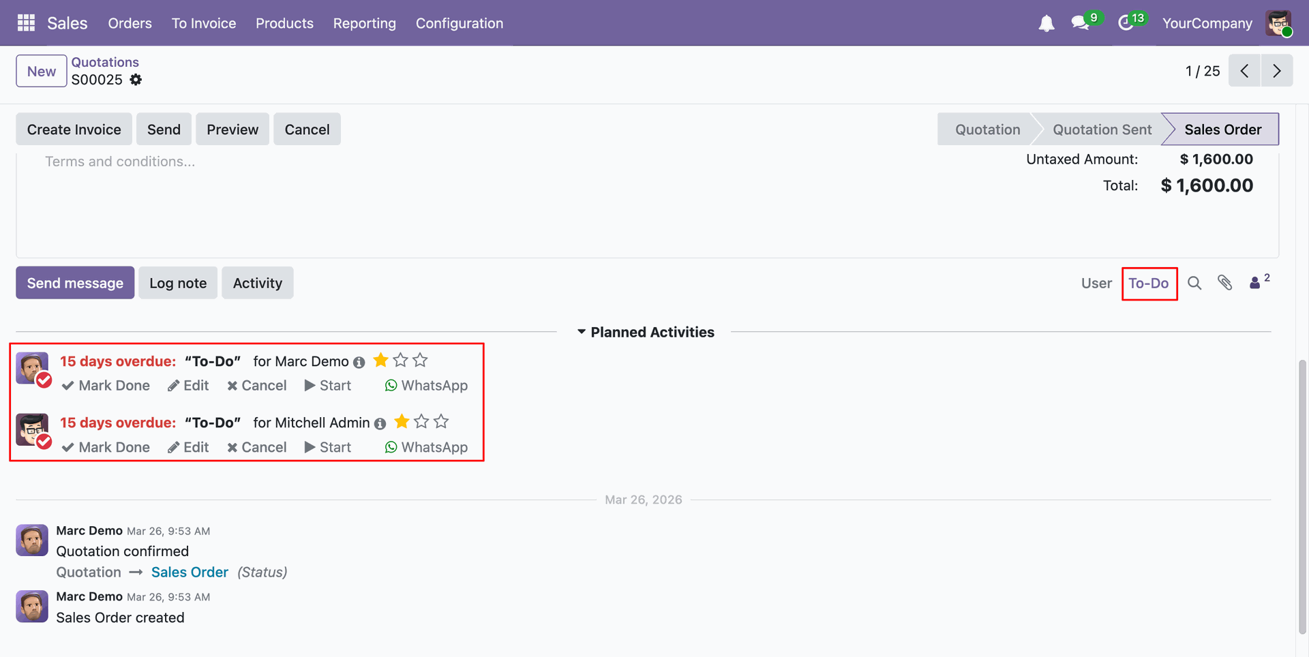
Task: Open the activities clock icon
Action: pyautogui.click(x=1126, y=23)
